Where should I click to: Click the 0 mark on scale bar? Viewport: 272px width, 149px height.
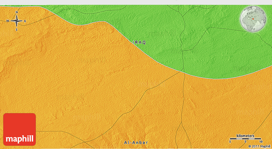pos(230,142)
